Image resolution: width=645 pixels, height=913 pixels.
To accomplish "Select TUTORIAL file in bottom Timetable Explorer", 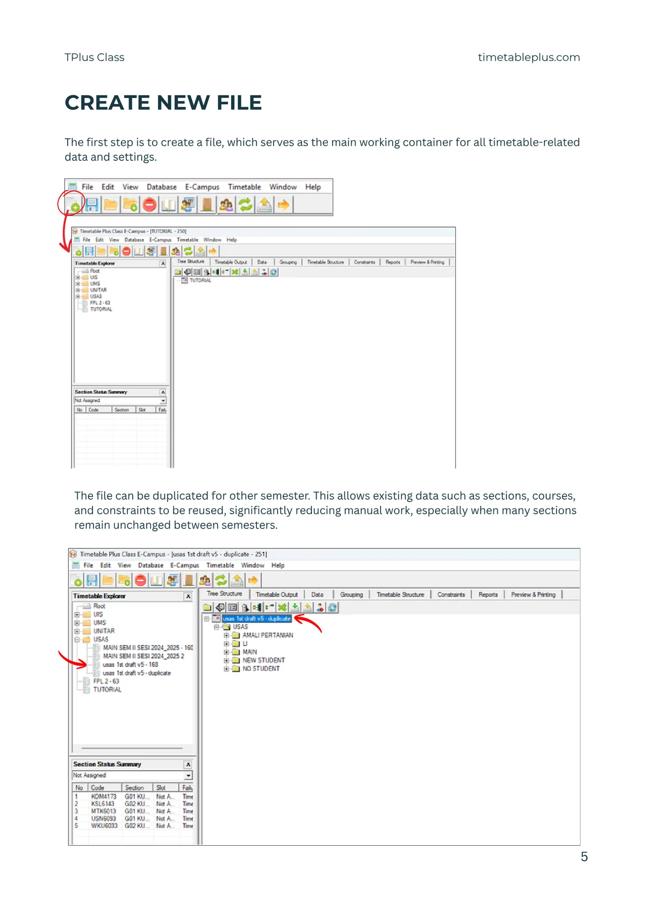I will tap(107, 690).
